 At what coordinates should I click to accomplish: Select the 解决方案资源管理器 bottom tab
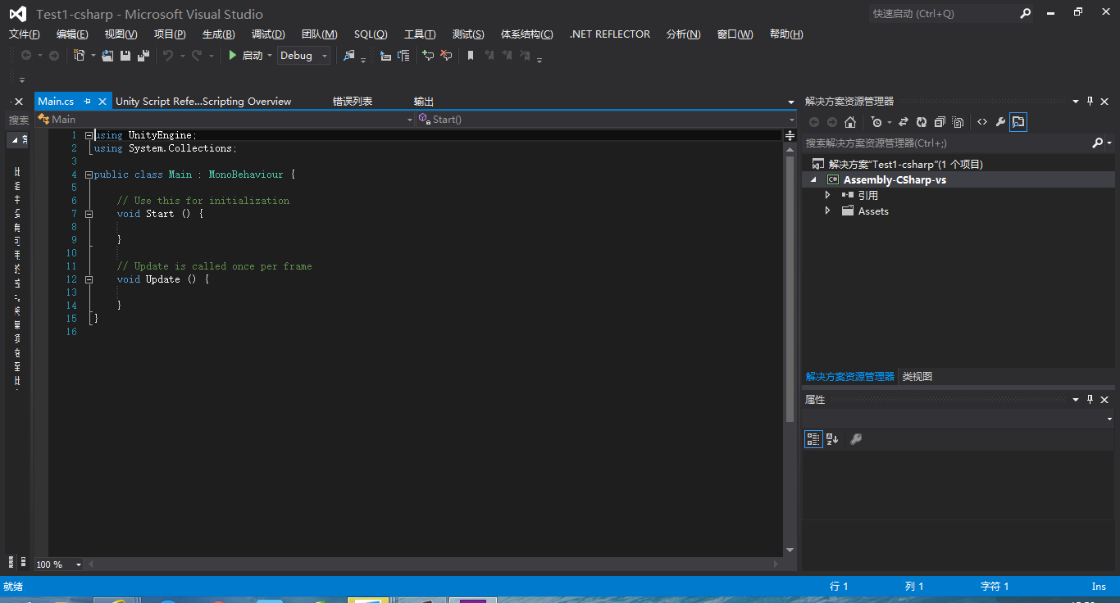(x=850, y=377)
